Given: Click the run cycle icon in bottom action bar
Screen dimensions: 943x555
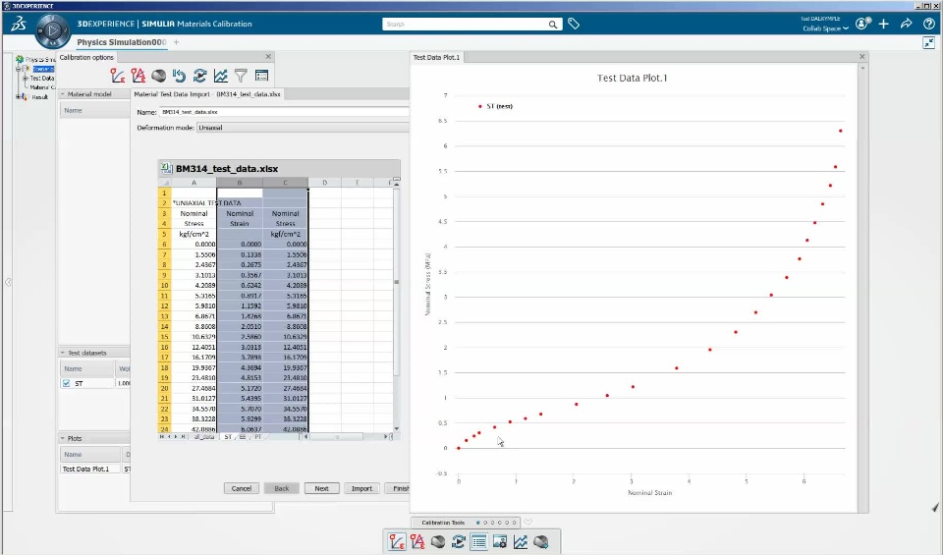Looking at the screenshot, I should coord(459,542).
